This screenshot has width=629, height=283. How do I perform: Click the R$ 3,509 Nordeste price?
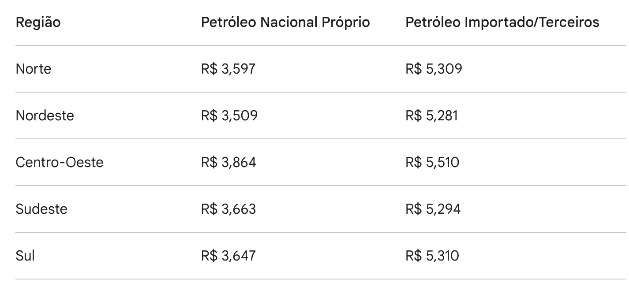pos(229,115)
